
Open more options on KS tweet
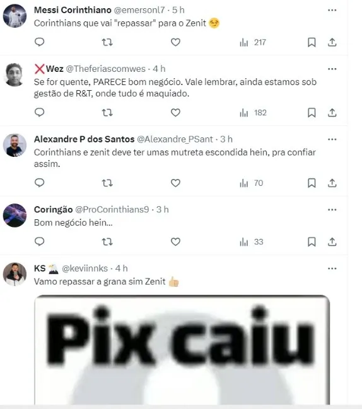tap(332, 268)
